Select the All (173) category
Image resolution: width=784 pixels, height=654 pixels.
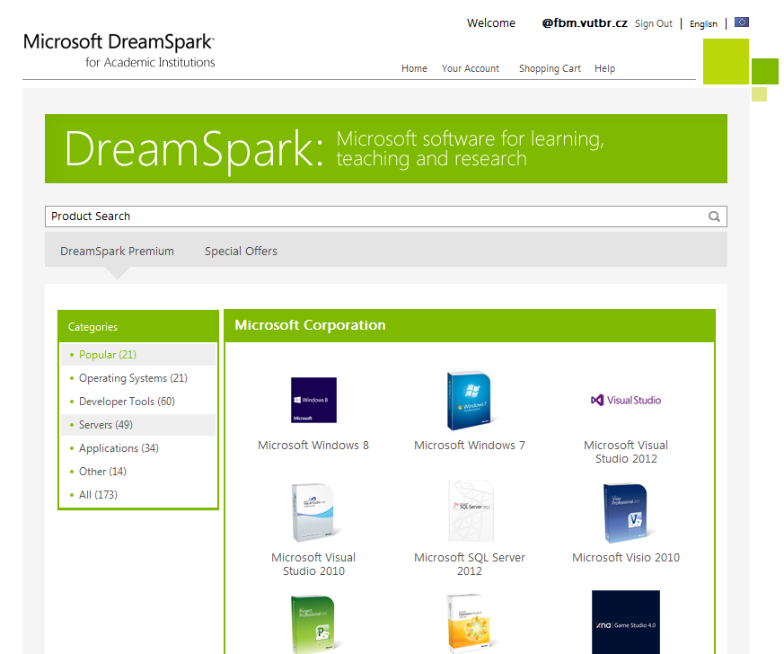click(138, 494)
